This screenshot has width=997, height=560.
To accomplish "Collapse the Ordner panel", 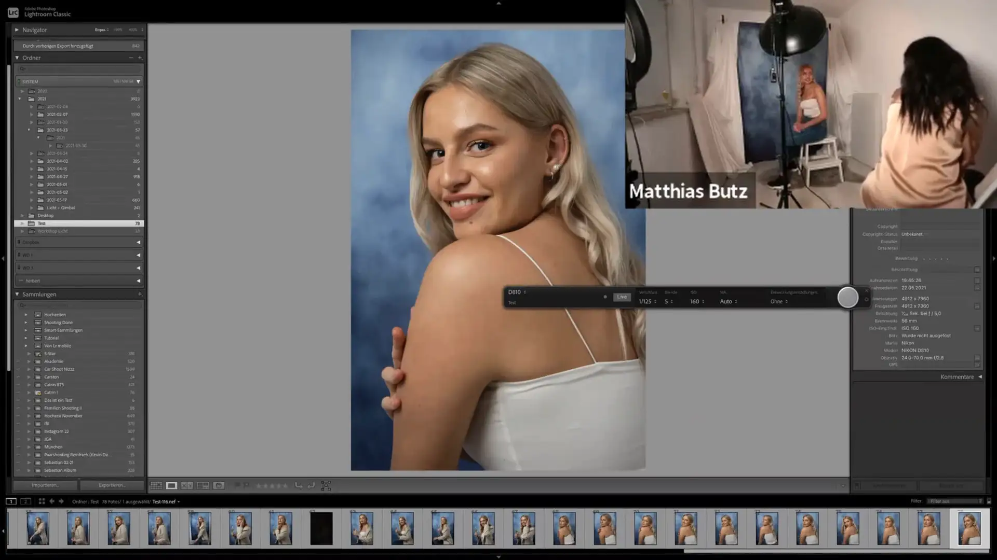I will click(x=17, y=58).
